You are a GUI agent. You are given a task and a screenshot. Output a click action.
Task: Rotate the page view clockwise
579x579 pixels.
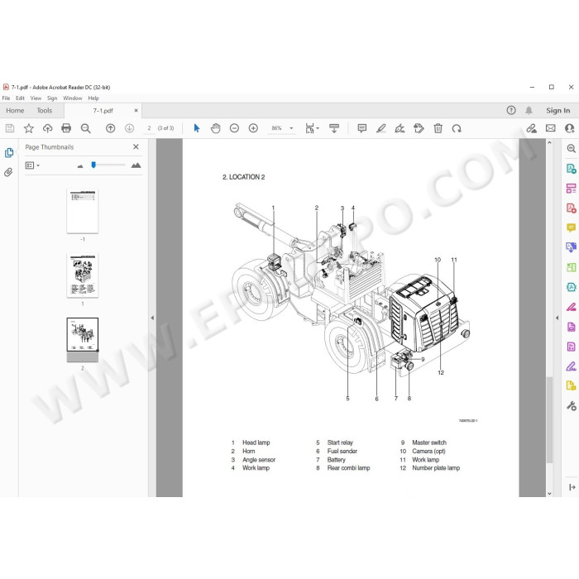[457, 128]
